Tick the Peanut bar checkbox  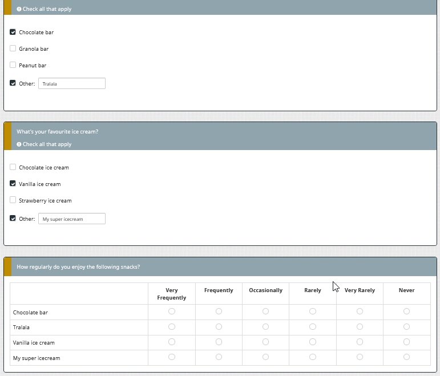point(13,66)
